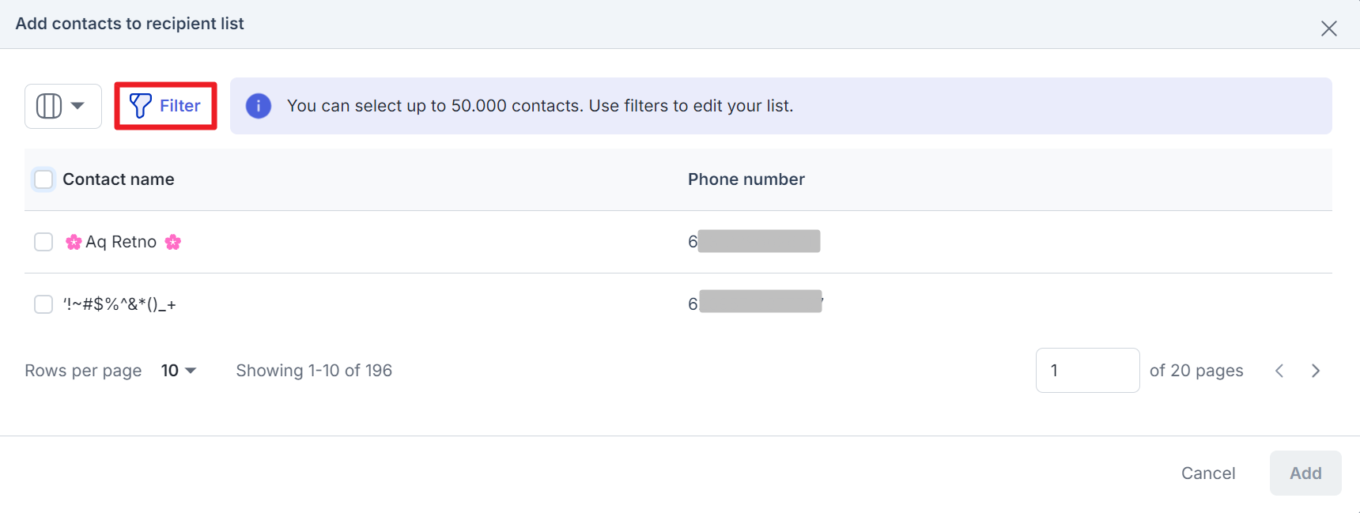This screenshot has width=1360, height=513.
Task: Go to the next page arrow
Action: coord(1316,371)
